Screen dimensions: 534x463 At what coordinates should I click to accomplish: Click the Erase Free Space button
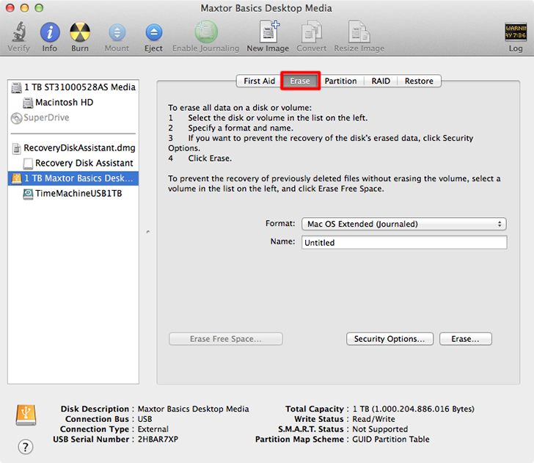coord(225,339)
